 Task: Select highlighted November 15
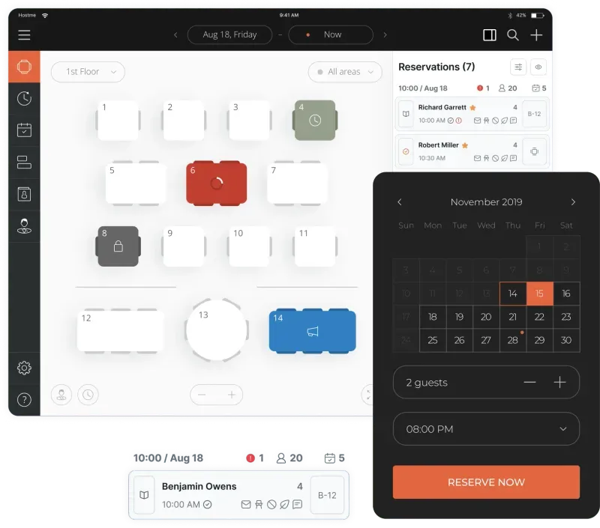click(x=539, y=294)
